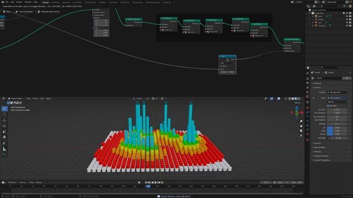
Task: Exclude Collection from view layer checkbox
Action: coord(344,13)
